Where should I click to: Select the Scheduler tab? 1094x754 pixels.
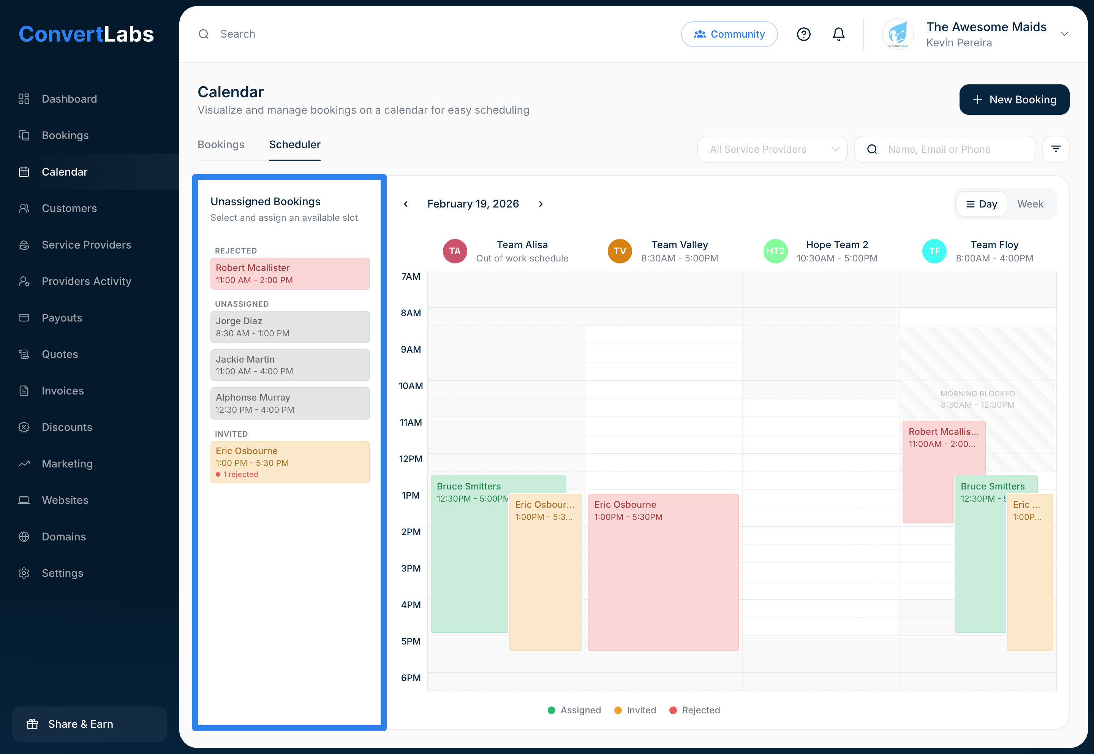click(x=294, y=144)
